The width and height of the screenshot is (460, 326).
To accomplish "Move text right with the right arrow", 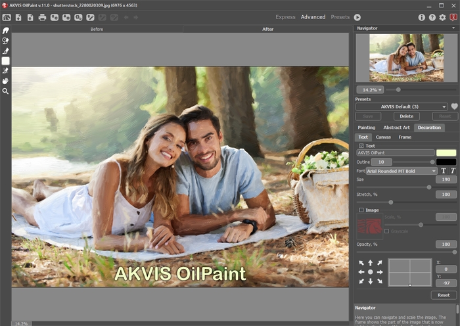I will click(380, 272).
